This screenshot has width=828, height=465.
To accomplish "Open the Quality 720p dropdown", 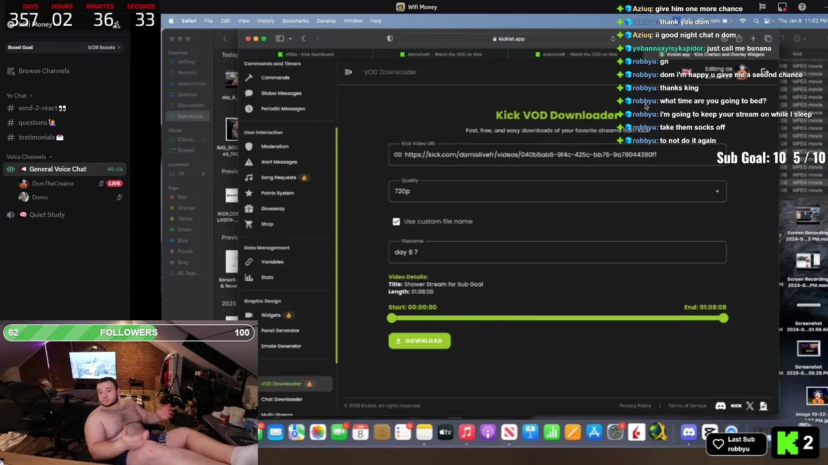I will 557,191.
